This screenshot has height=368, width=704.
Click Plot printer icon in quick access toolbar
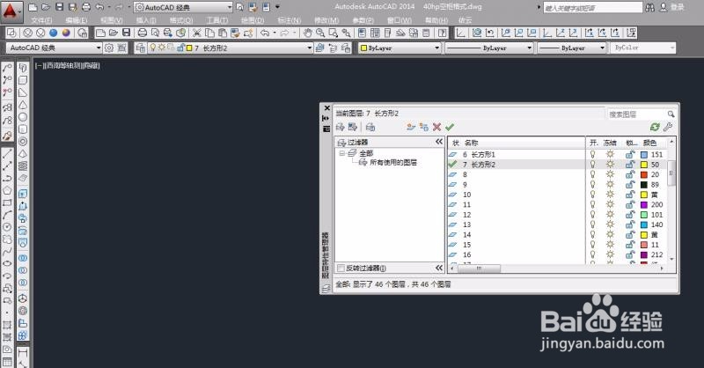click(86, 7)
